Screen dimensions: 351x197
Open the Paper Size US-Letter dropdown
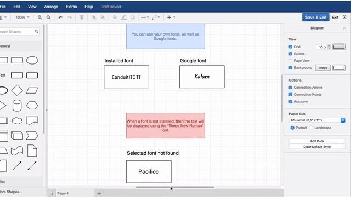click(317, 120)
